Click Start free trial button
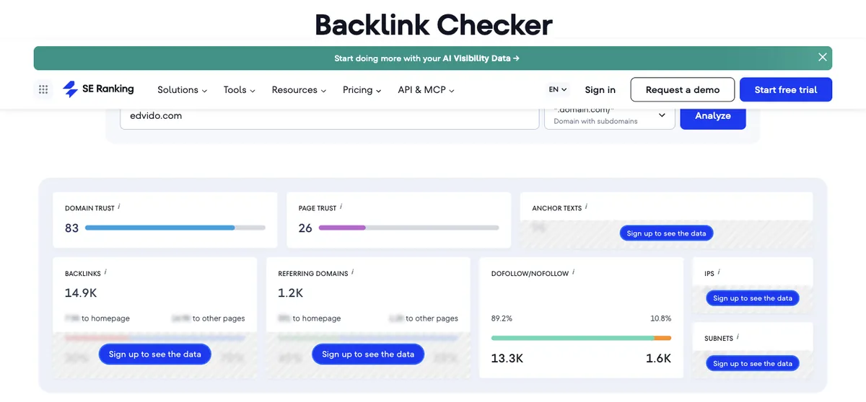This screenshot has width=866, height=402. coord(786,90)
